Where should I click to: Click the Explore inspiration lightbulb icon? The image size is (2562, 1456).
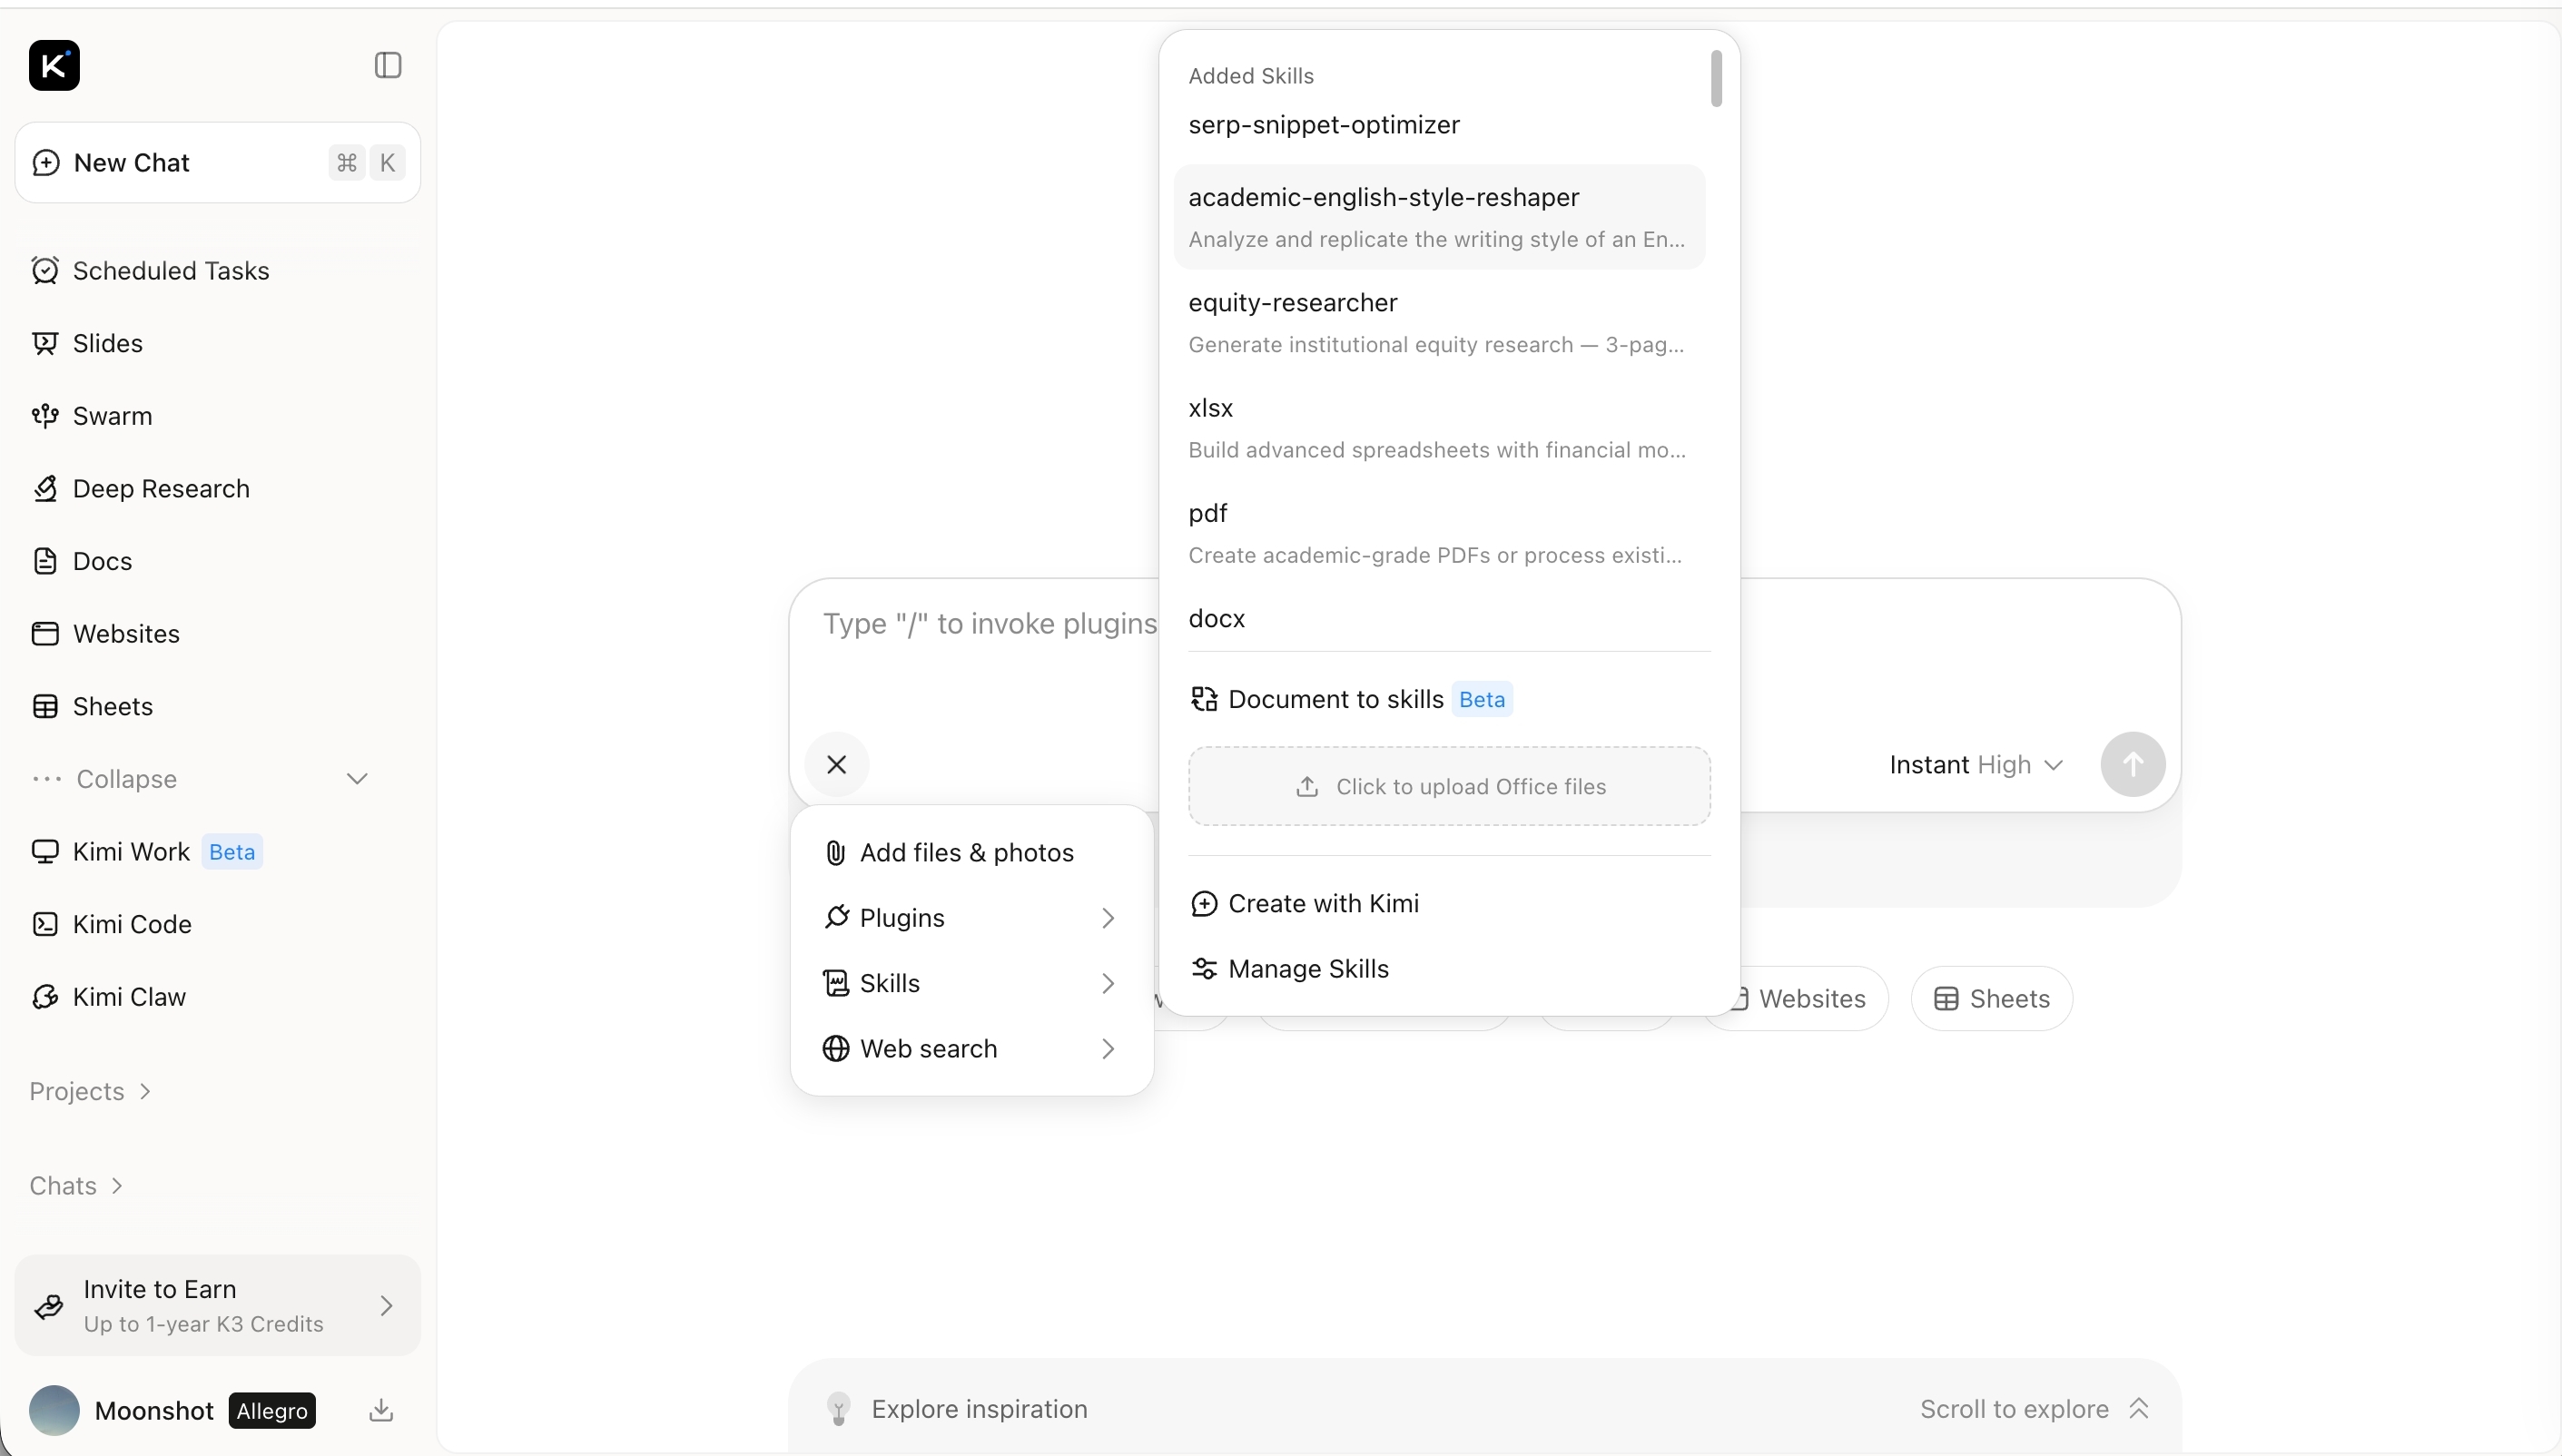839,1410
